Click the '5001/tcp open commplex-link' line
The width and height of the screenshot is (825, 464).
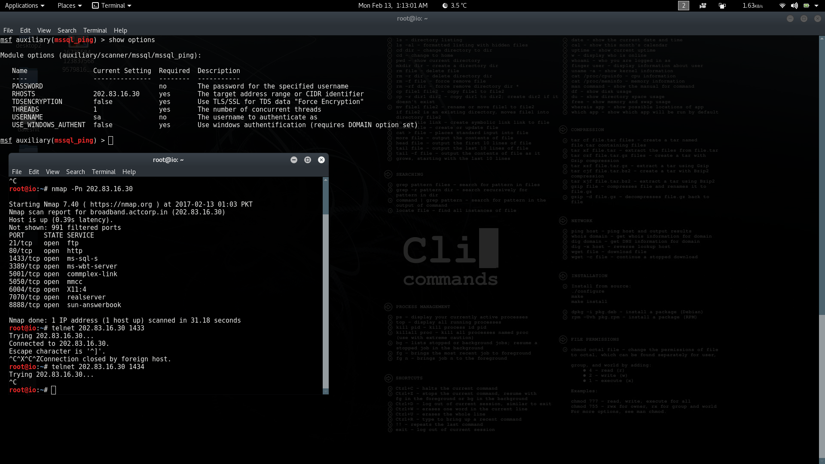point(63,274)
